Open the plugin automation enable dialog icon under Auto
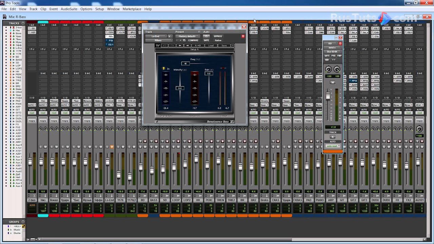This screenshot has width=434, height=244. pyautogui.click(x=206, y=36)
